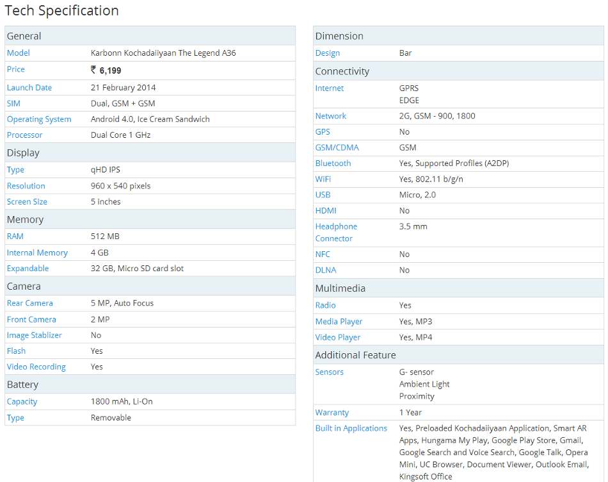
Task: Click the Multimedia section header
Action: point(458,288)
